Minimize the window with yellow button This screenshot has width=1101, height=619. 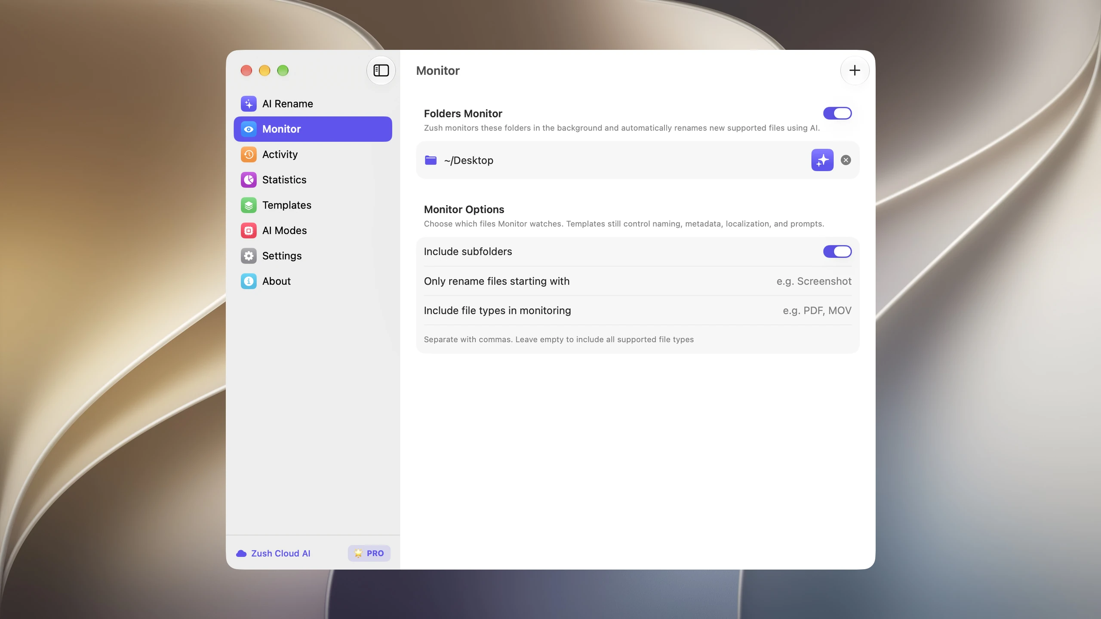point(264,70)
